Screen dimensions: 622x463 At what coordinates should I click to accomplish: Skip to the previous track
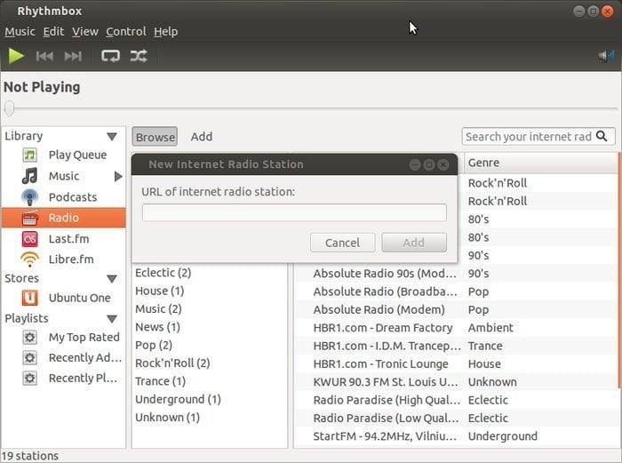point(44,56)
